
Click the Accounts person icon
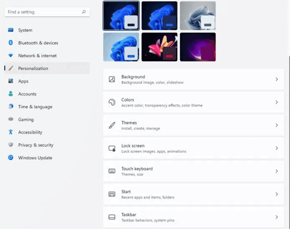[x=11, y=94]
